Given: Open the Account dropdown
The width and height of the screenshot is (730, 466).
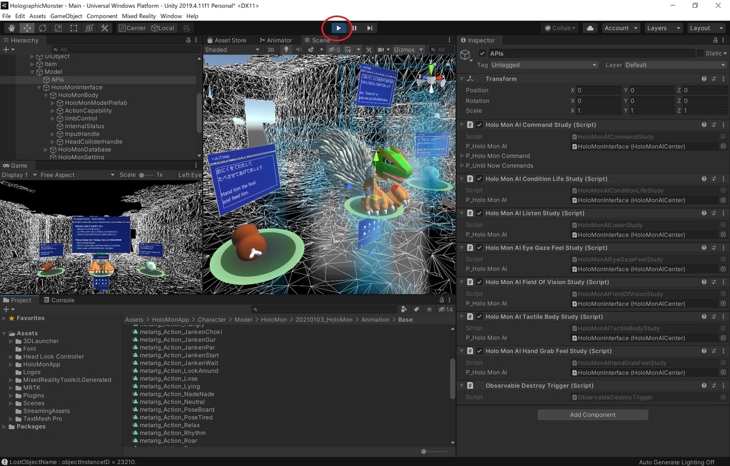Looking at the screenshot, I should (621, 28).
